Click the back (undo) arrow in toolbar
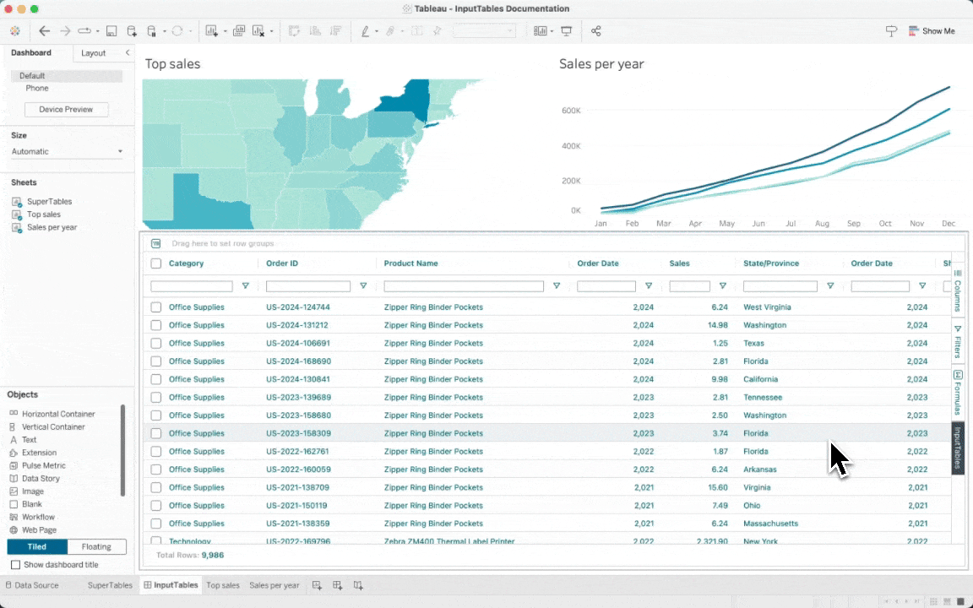Viewport: 973px width, 608px height. coord(45,31)
